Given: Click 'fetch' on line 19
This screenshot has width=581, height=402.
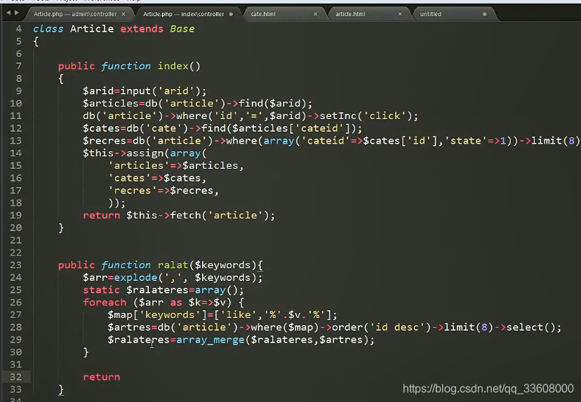Looking at the screenshot, I should pyautogui.click(x=185, y=215).
